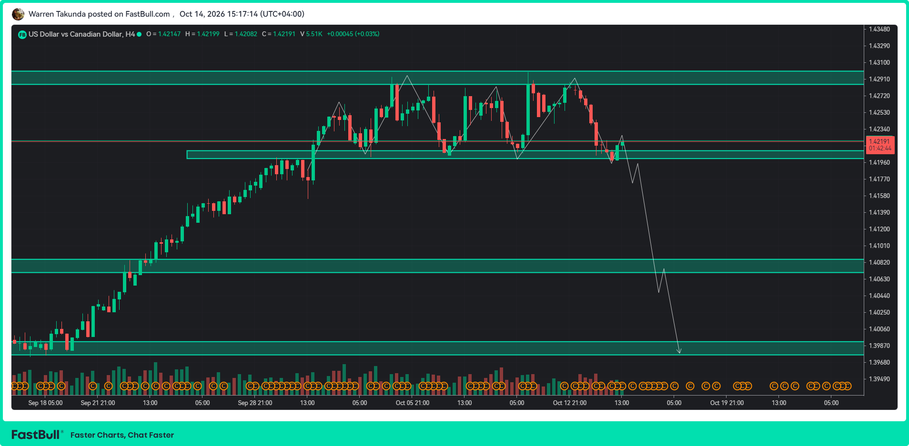
Task: Click Warren Takunda's profile avatar
Action: pyautogui.click(x=18, y=14)
